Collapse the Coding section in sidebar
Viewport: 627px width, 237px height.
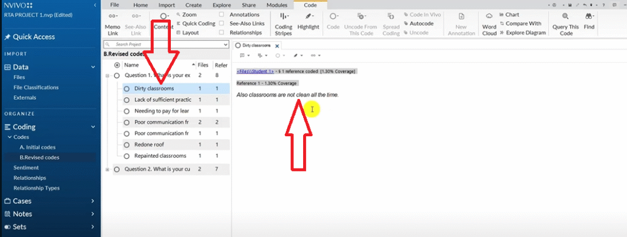(93, 127)
